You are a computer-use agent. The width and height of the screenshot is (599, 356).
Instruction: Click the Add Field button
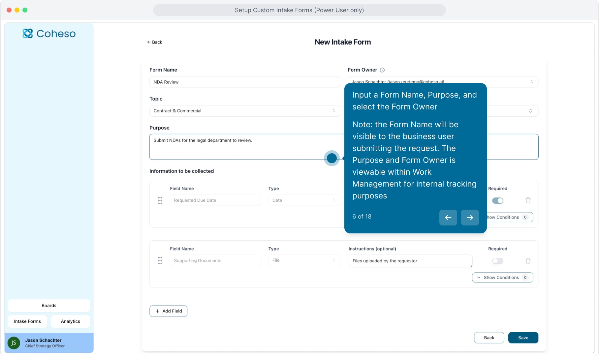point(168,311)
